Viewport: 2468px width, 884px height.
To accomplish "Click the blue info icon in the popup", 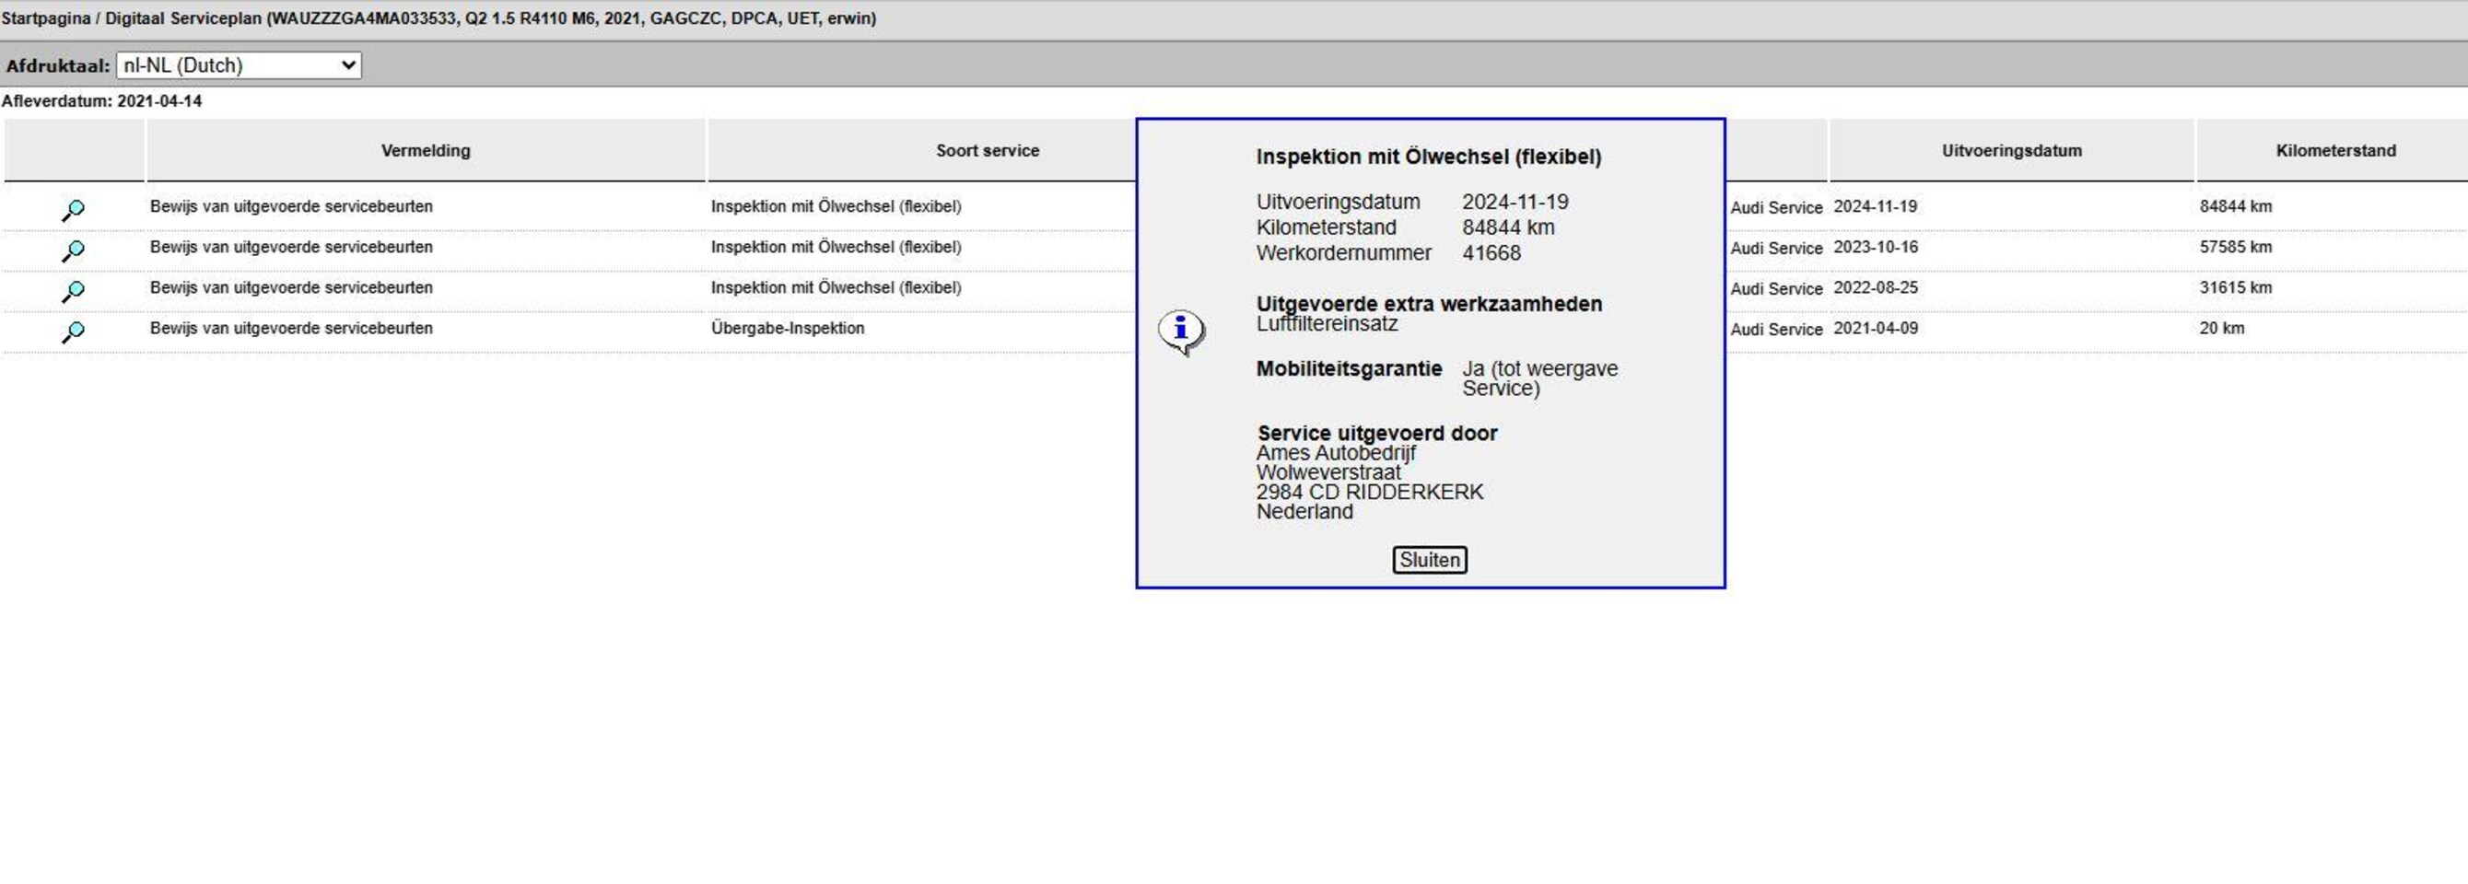I will tap(1180, 331).
